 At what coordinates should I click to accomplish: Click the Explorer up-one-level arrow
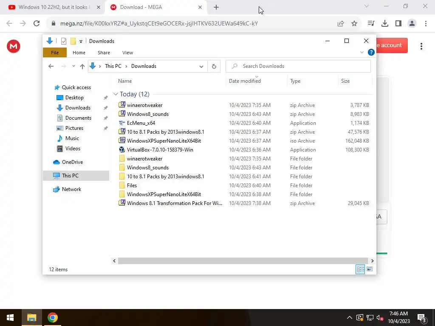[x=82, y=66]
